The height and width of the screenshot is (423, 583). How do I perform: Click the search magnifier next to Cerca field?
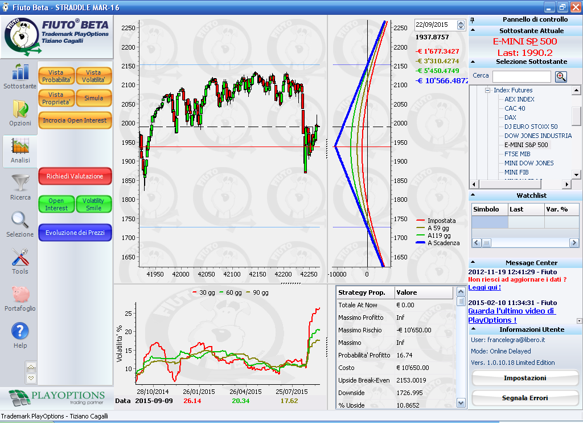[561, 77]
